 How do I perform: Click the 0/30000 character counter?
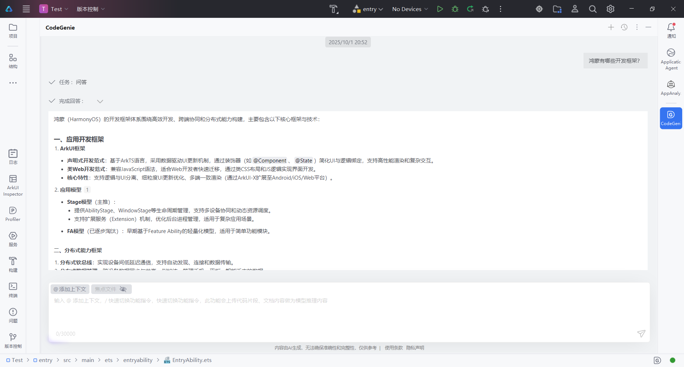tap(66, 334)
